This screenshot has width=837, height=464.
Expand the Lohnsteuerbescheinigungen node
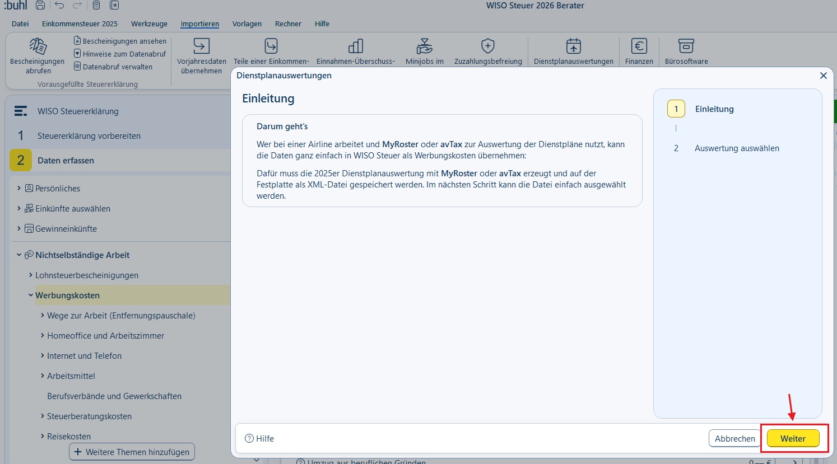click(31, 275)
